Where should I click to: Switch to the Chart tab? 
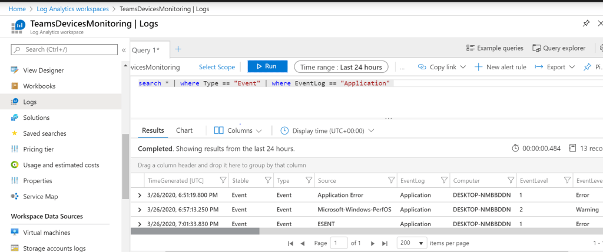click(x=184, y=130)
